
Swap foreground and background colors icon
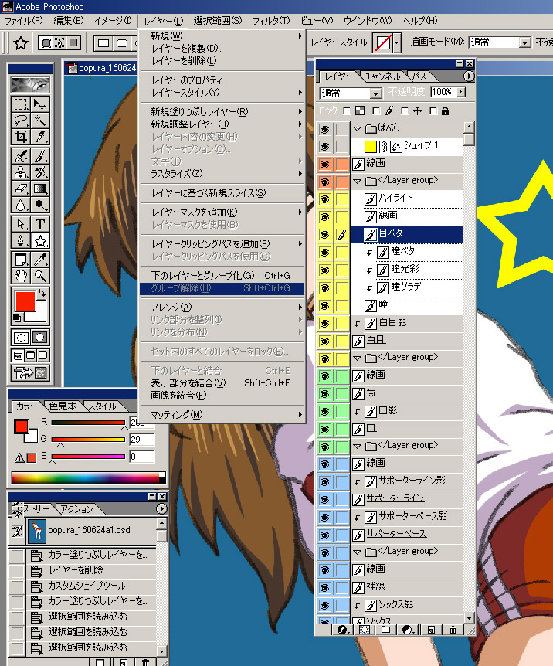pyautogui.click(x=42, y=293)
